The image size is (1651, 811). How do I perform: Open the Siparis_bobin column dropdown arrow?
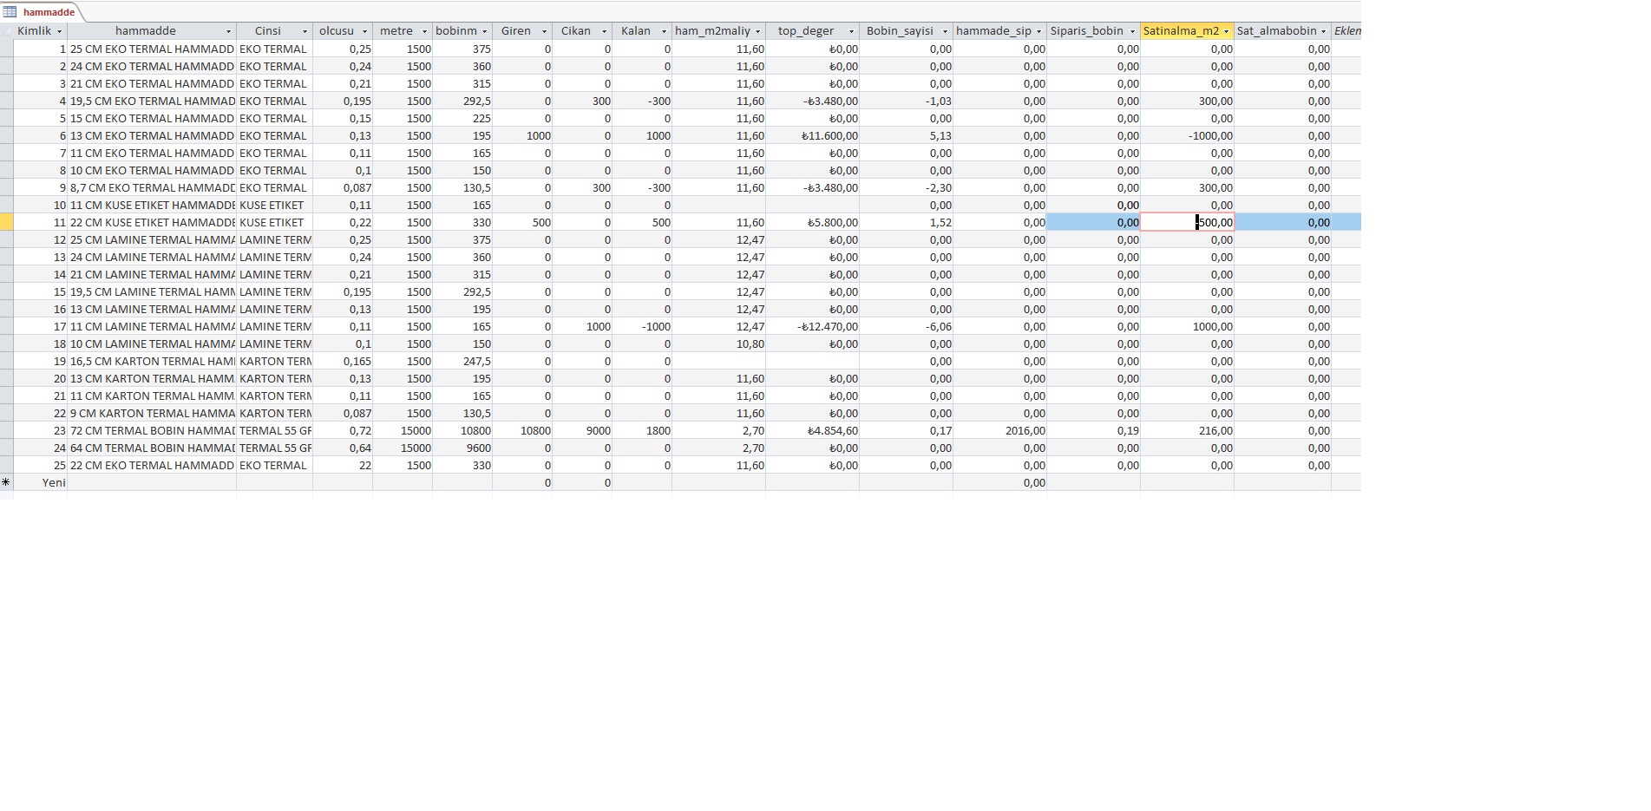[1132, 31]
